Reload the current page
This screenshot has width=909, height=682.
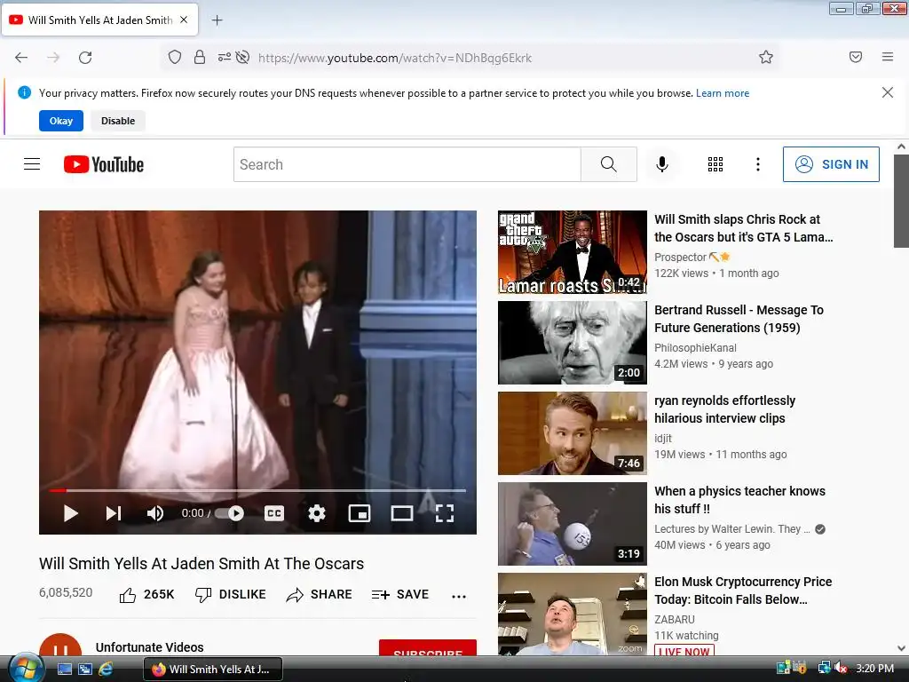(x=85, y=58)
